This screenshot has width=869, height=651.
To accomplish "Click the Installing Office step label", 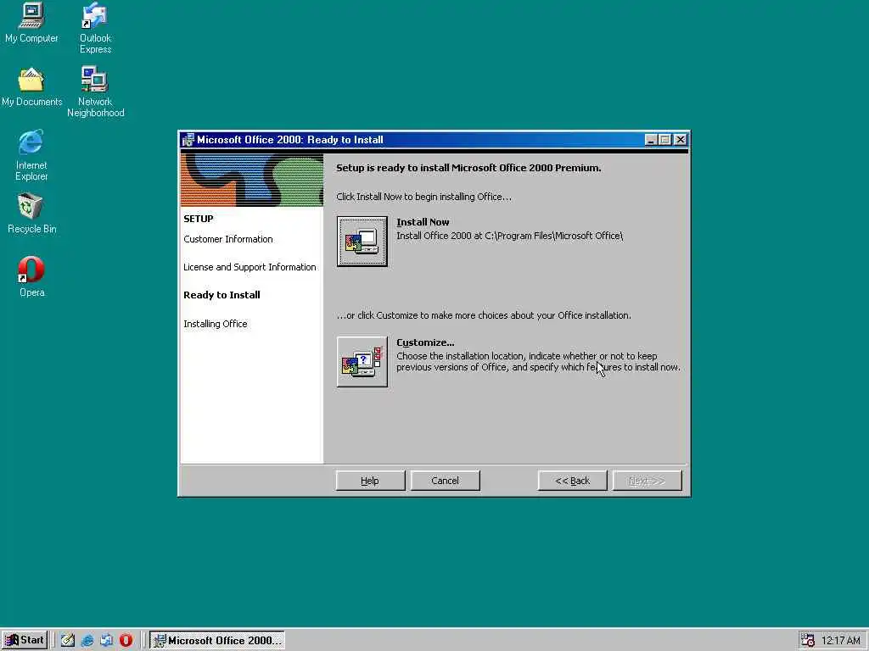I will (x=215, y=324).
